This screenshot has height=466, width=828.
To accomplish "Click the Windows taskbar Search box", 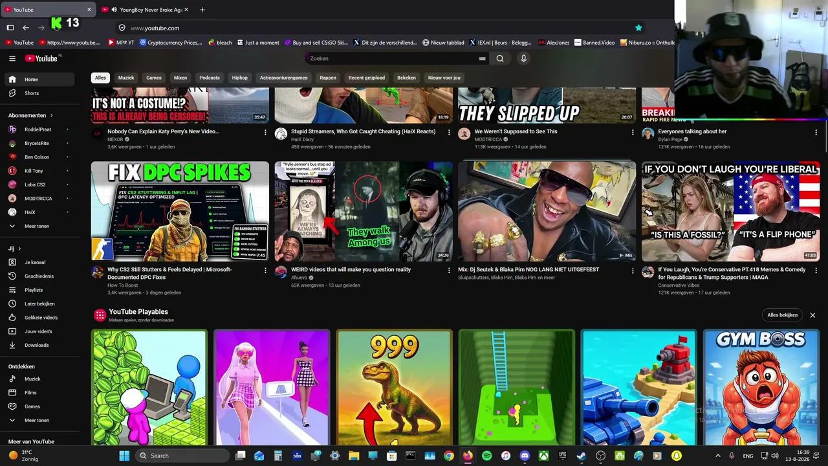I will click(x=183, y=456).
